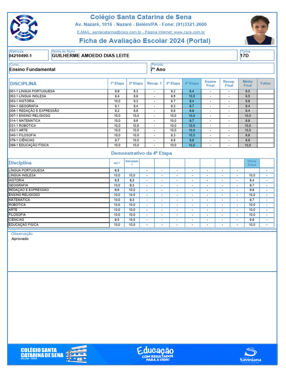Select the Av. Nazaré, 1016 address line

141,24
